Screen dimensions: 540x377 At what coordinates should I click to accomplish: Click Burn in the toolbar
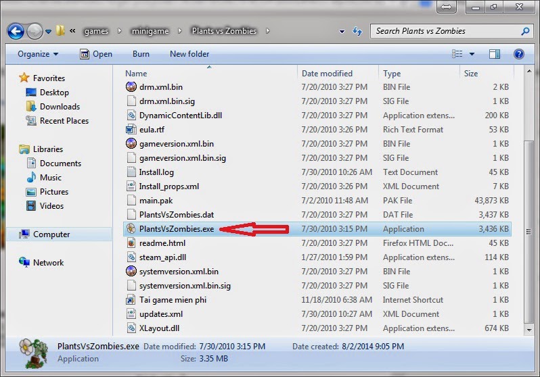coord(141,54)
